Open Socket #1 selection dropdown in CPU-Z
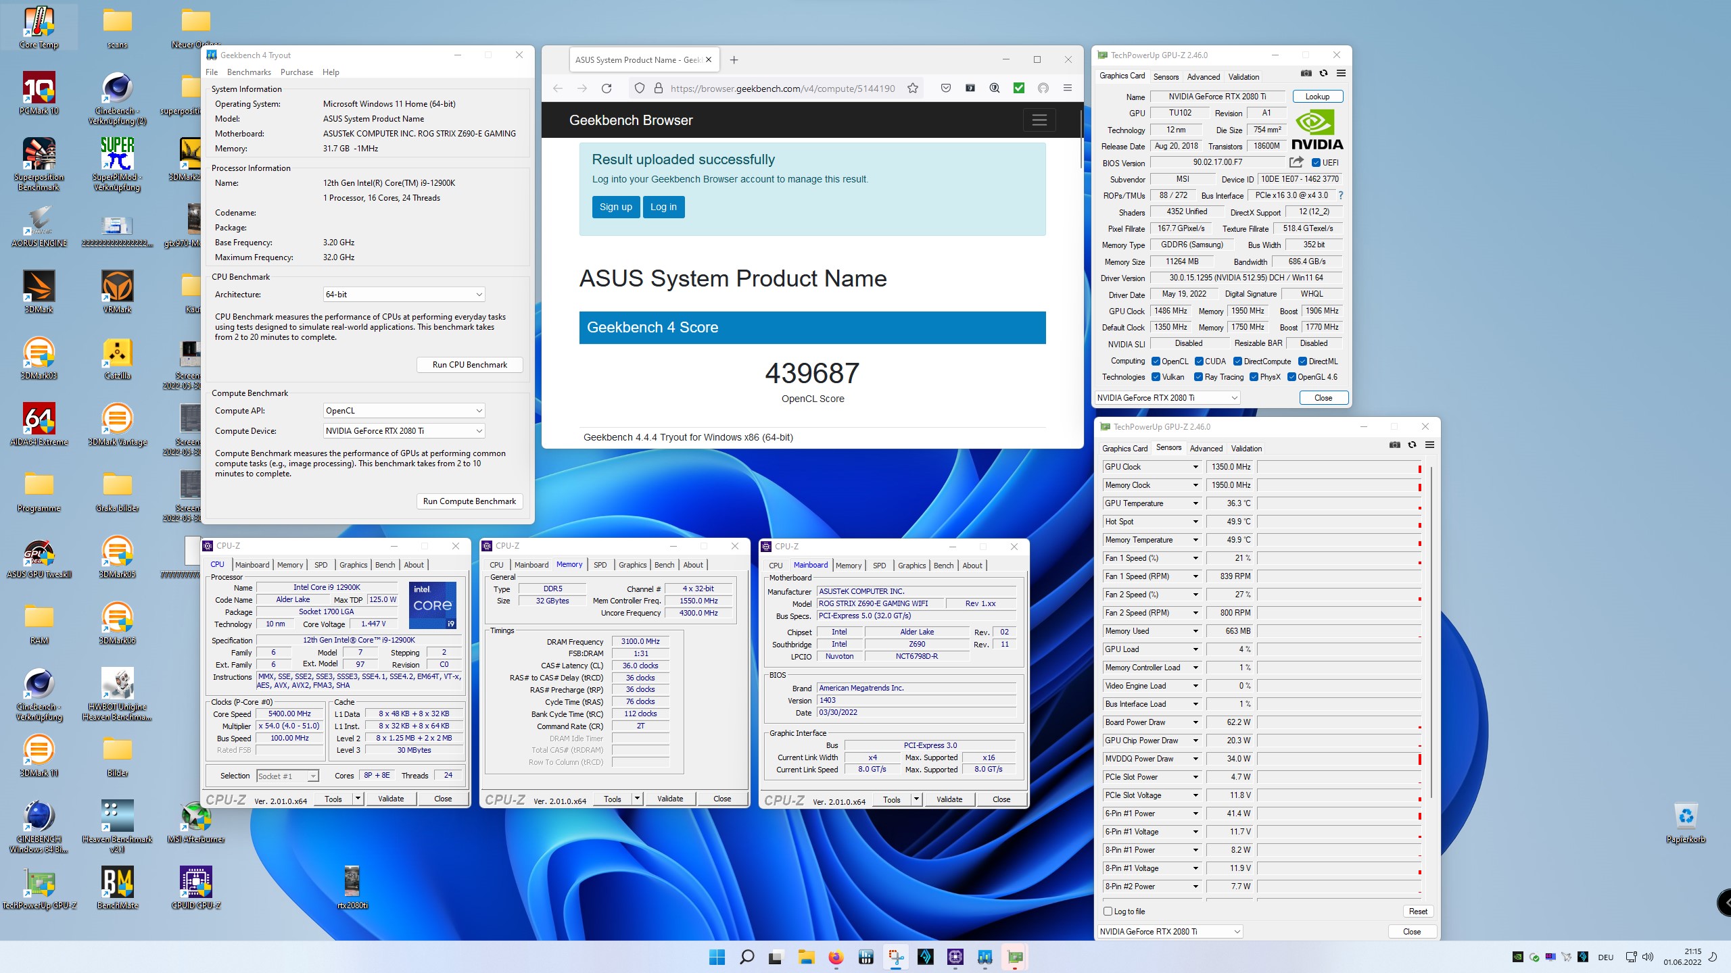 [x=287, y=776]
